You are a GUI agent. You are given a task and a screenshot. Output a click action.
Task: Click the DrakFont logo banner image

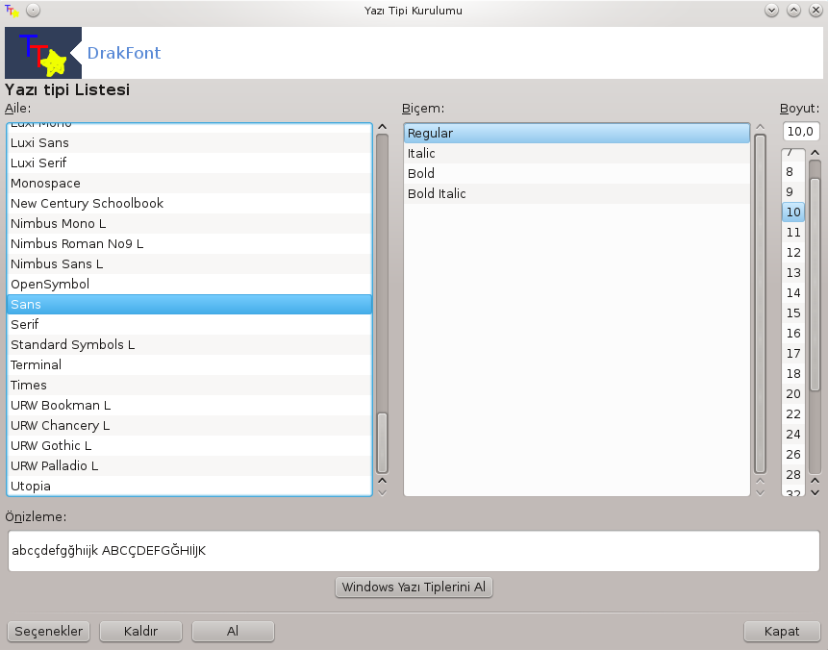coord(43,53)
